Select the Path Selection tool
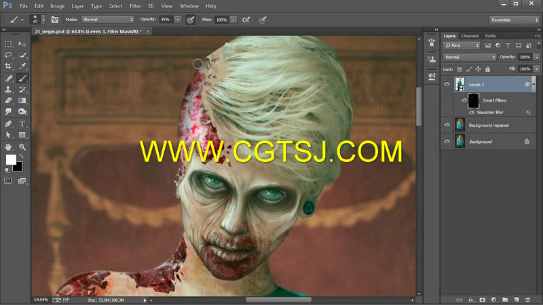Viewport: 543px width, 305px height. click(8, 135)
